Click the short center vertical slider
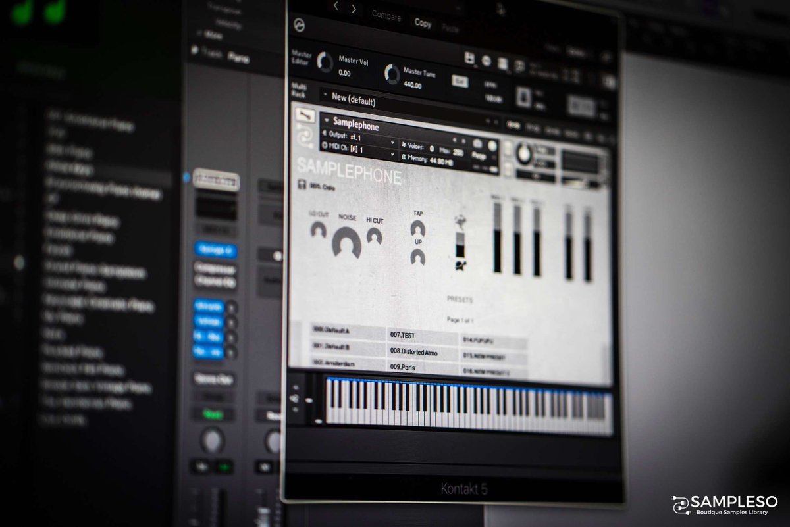The height and width of the screenshot is (527, 790). pyautogui.click(x=460, y=244)
